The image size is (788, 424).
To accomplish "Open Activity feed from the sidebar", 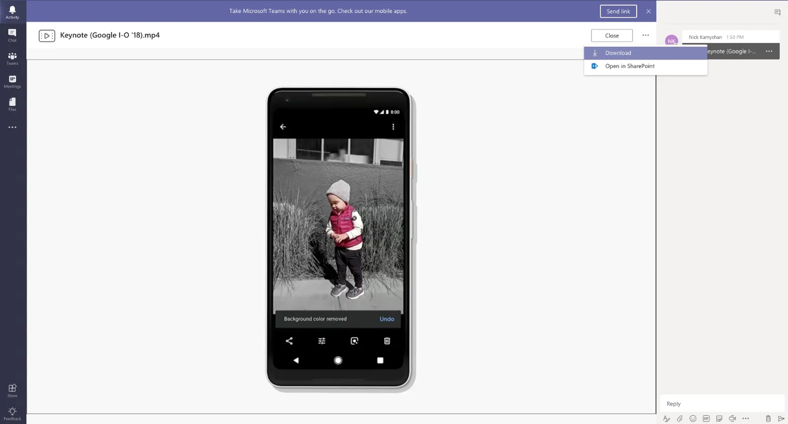I will (x=12, y=11).
